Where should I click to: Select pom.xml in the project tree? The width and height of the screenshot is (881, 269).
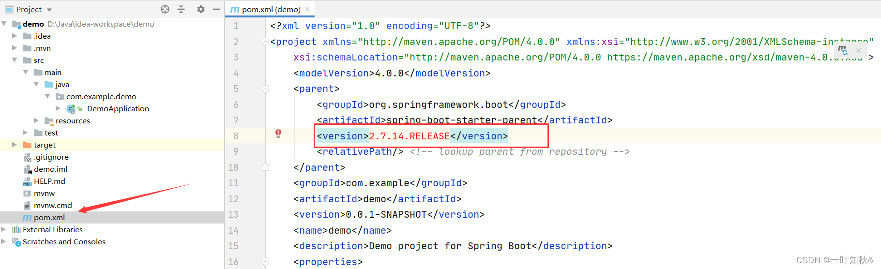[x=49, y=217]
